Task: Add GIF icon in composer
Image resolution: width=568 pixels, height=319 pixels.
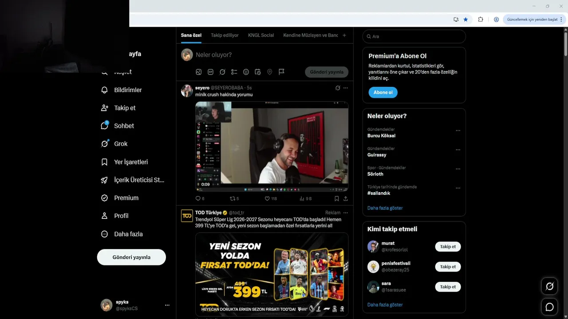Action: [x=210, y=72]
